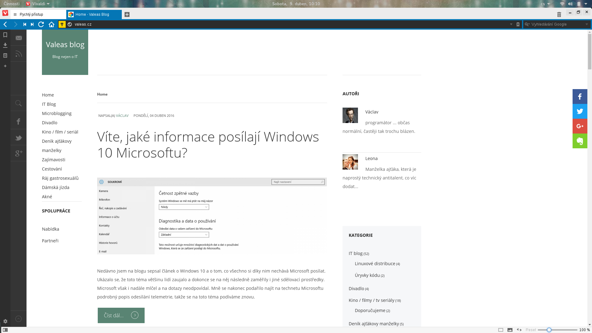This screenshot has width=592, height=333.
Task: Toggle tab tiling in status bar
Action: coord(501,330)
